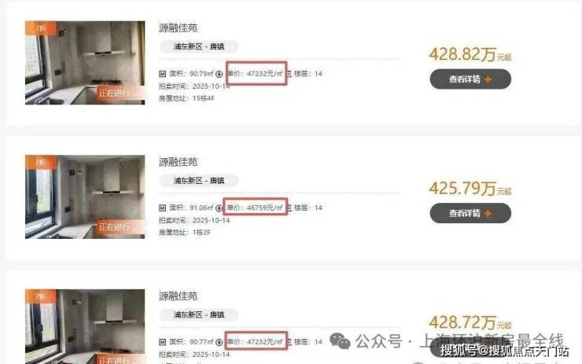Image resolution: width=582 pixels, height=364 pixels.
Task: Click the area icon beside 面积 90.77㎡
Action: click(x=162, y=342)
